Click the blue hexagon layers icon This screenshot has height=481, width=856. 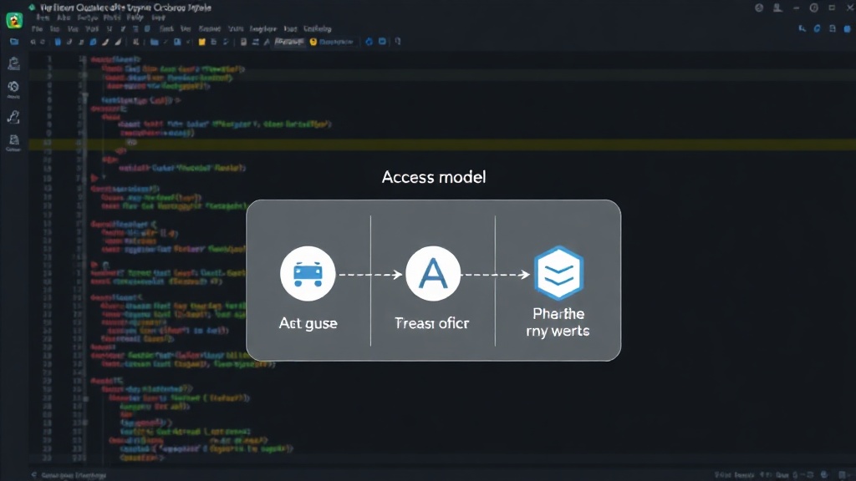(x=559, y=273)
